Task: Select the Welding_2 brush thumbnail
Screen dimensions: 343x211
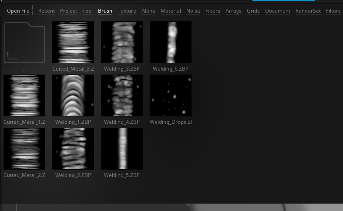Action: 73,149
